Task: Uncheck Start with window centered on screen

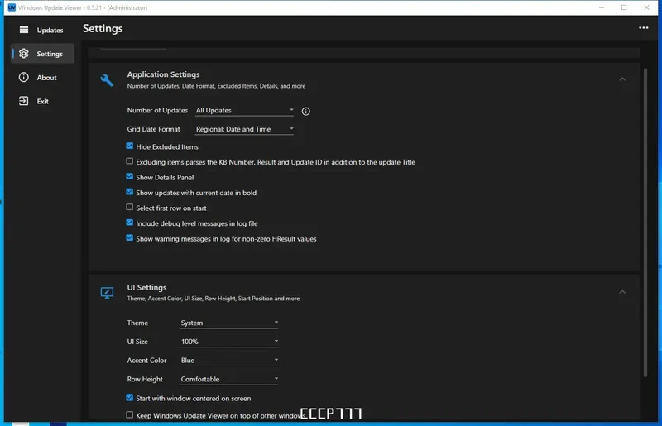Action: tap(130, 398)
